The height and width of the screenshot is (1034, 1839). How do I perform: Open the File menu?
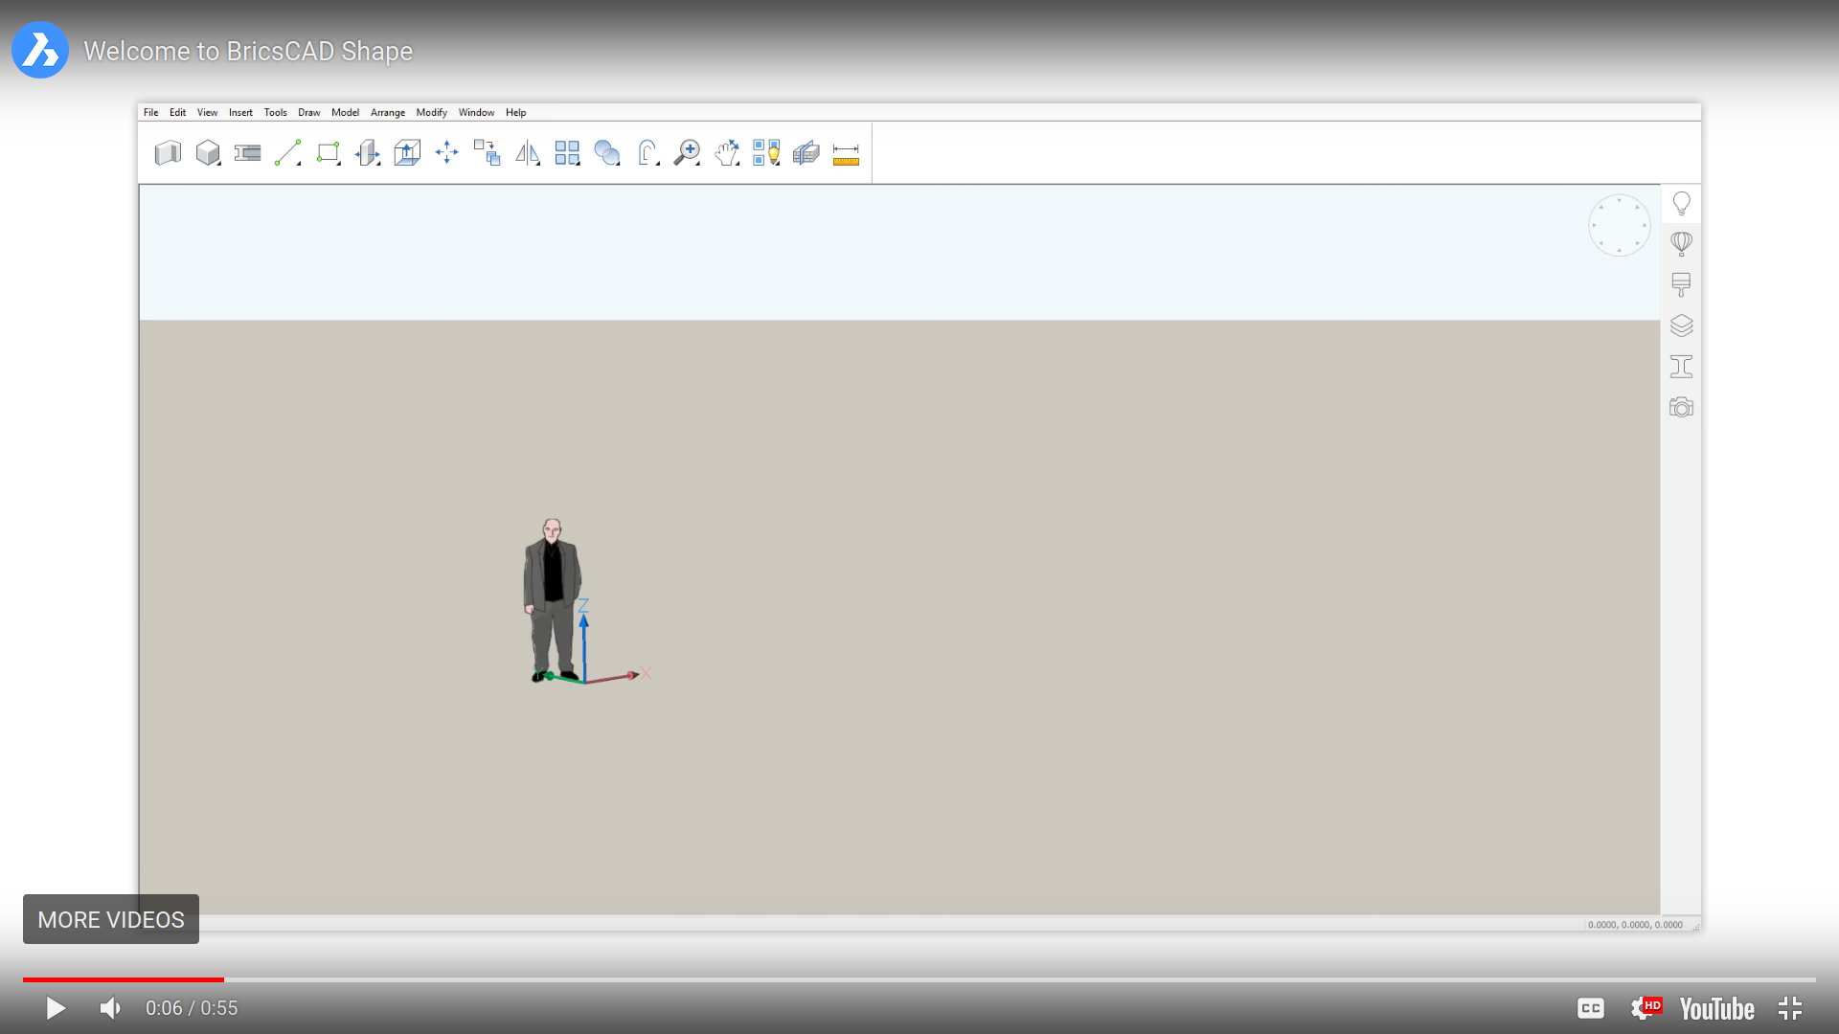[151, 113]
